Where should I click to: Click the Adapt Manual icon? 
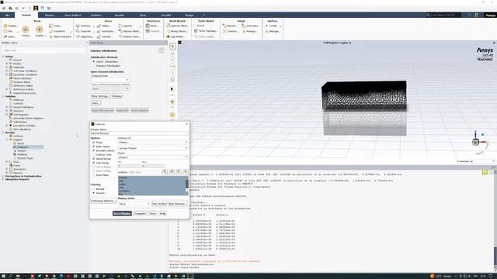click(224, 26)
